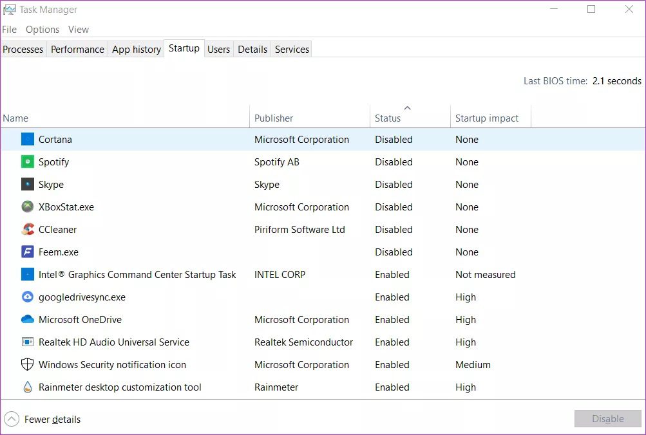Click Microsoft Corporation publisher for XBoxStat.exe

[301, 207]
